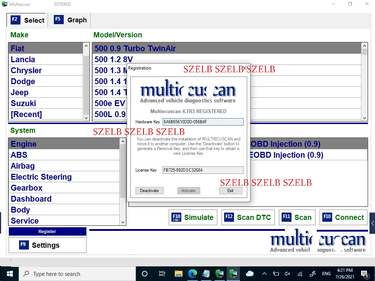
Task: Open OneDrive from the system tray
Action: [250, 274]
